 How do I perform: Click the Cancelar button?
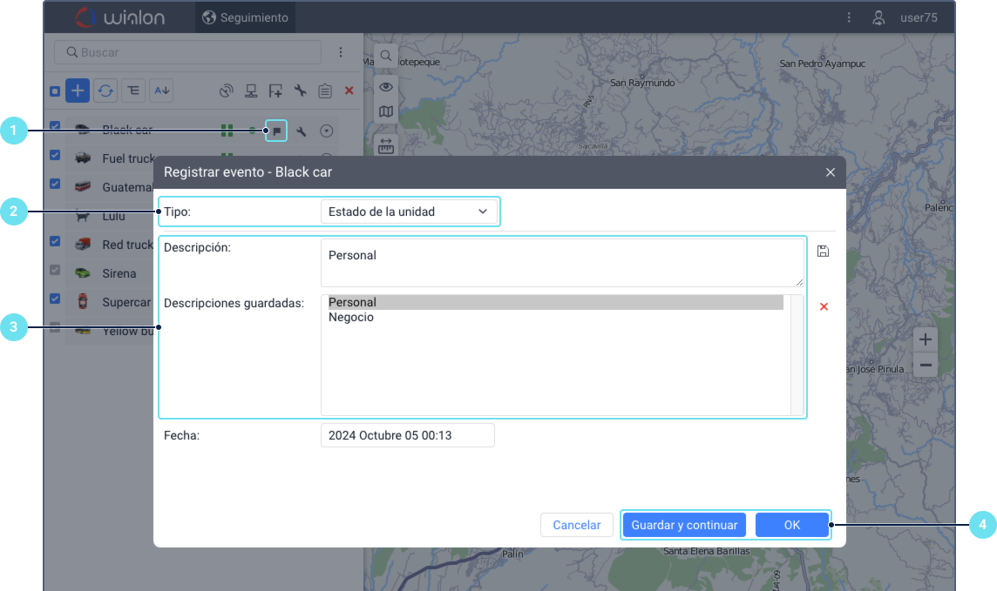(x=576, y=525)
